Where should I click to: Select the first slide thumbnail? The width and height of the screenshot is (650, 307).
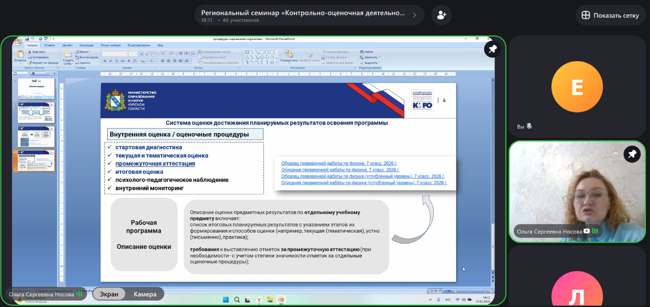[36, 89]
